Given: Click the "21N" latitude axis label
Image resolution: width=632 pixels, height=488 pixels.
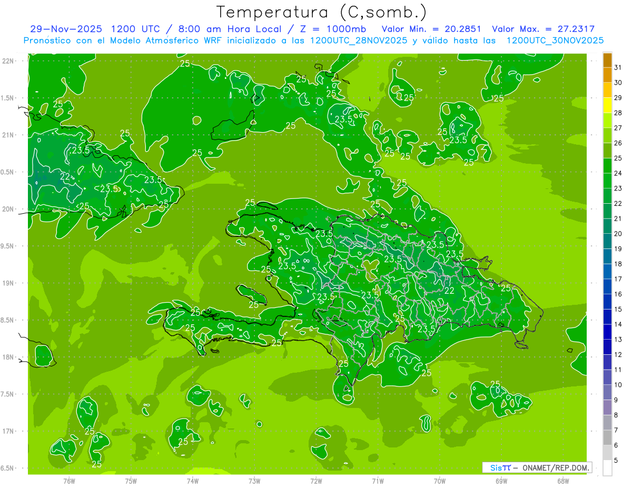Looking at the screenshot, I should tap(8, 135).
